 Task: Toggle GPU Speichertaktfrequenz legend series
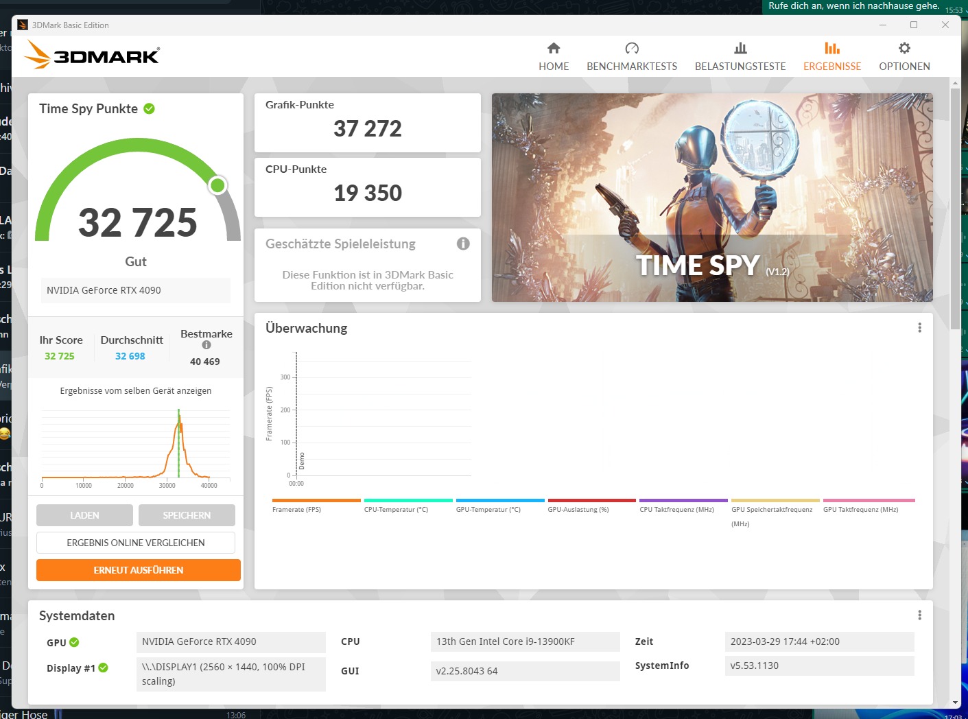pos(775,512)
